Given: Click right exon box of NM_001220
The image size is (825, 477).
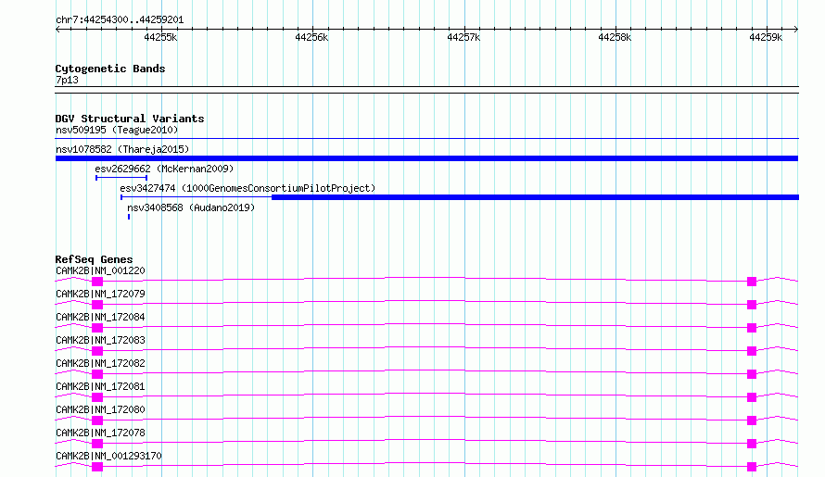Looking at the screenshot, I should click(x=752, y=282).
